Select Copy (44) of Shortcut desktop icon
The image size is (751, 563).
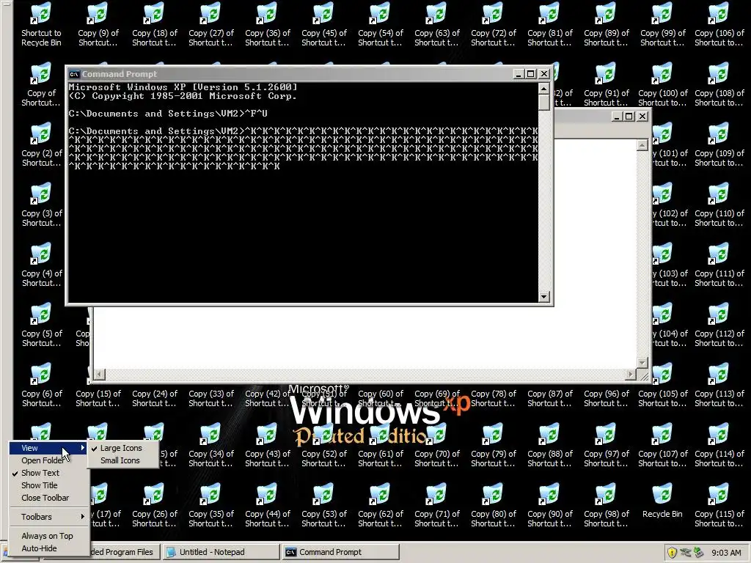click(267, 505)
